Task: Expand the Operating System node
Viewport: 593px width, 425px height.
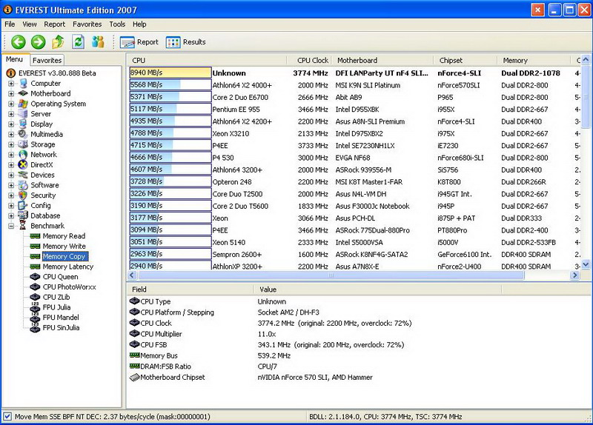Action: point(11,104)
